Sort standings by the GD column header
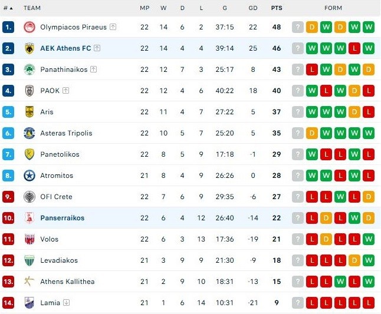The height and width of the screenshot is (314, 381). [253, 8]
